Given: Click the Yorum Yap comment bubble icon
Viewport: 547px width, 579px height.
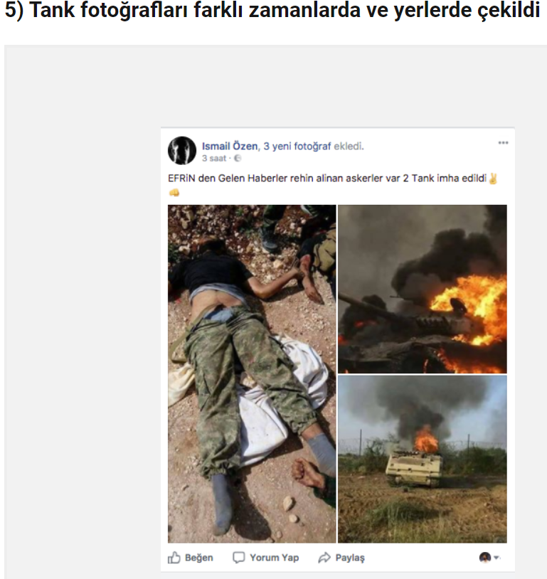Looking at the screenshot, I should point(238,557).
